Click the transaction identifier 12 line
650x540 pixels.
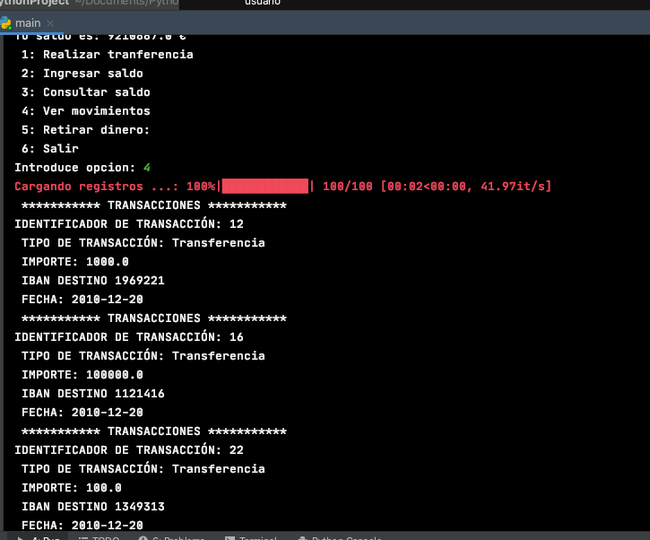click(x=129, y=224)
